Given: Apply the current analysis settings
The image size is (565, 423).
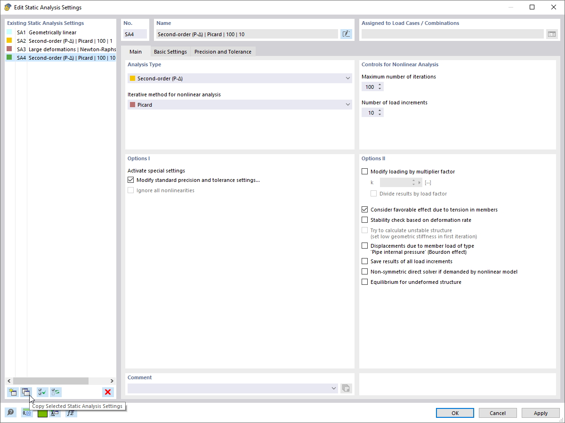Looking at the screenshot, I should pyautogui.click(x=540, y=413).
